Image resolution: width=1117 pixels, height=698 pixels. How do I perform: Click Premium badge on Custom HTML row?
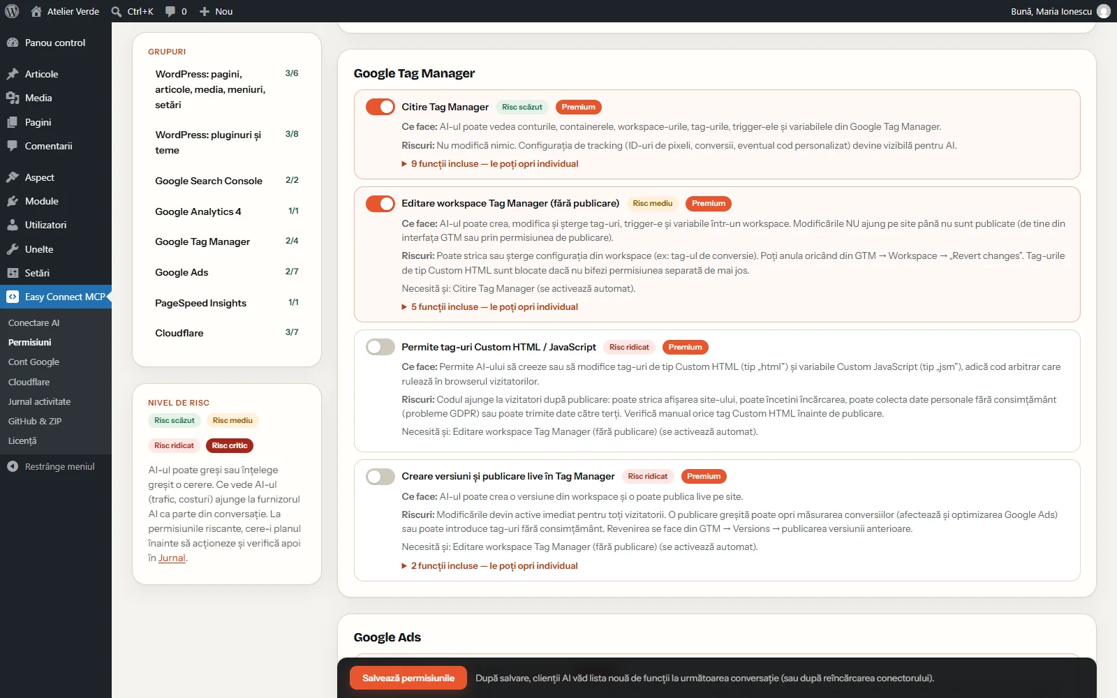click(x=686, y=347)
